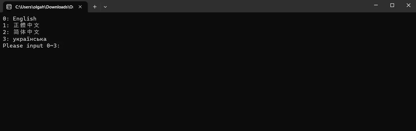The width and height of the screenshot is (416, 131).
Task: Open a new terminal tab with plus icon
Action: click(x=95, y=7)
